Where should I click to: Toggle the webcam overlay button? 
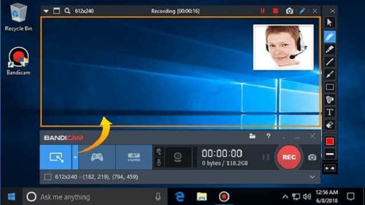(x=178, y=157)
